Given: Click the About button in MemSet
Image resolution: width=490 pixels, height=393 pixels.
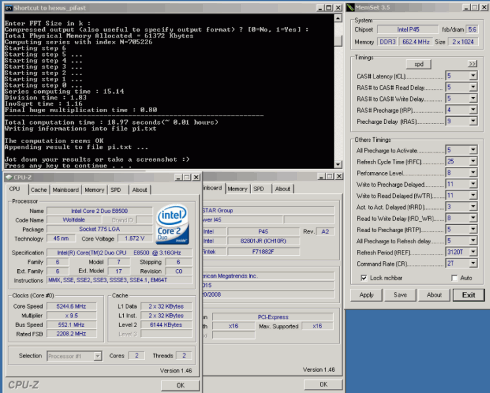Looking at the screenshot, I should 435,295.
